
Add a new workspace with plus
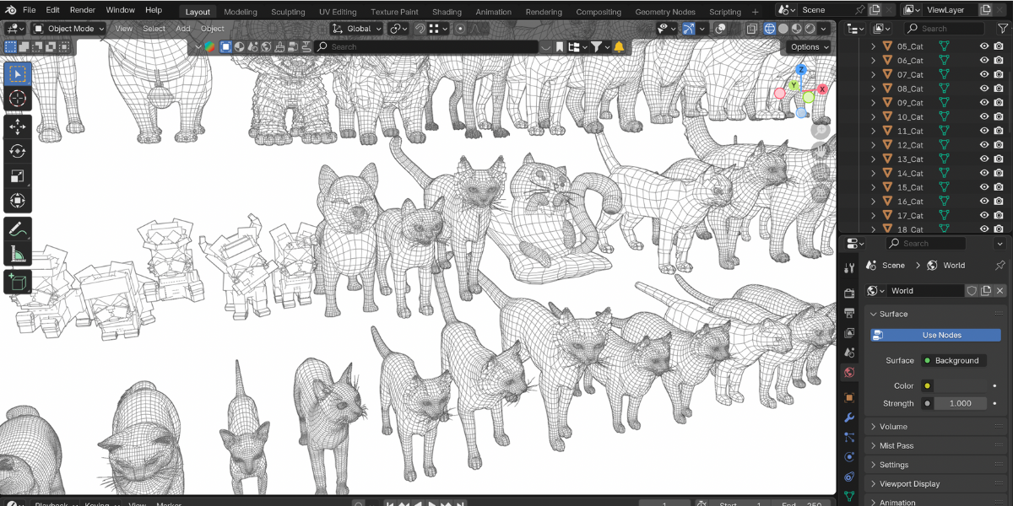tap(756, 12)
